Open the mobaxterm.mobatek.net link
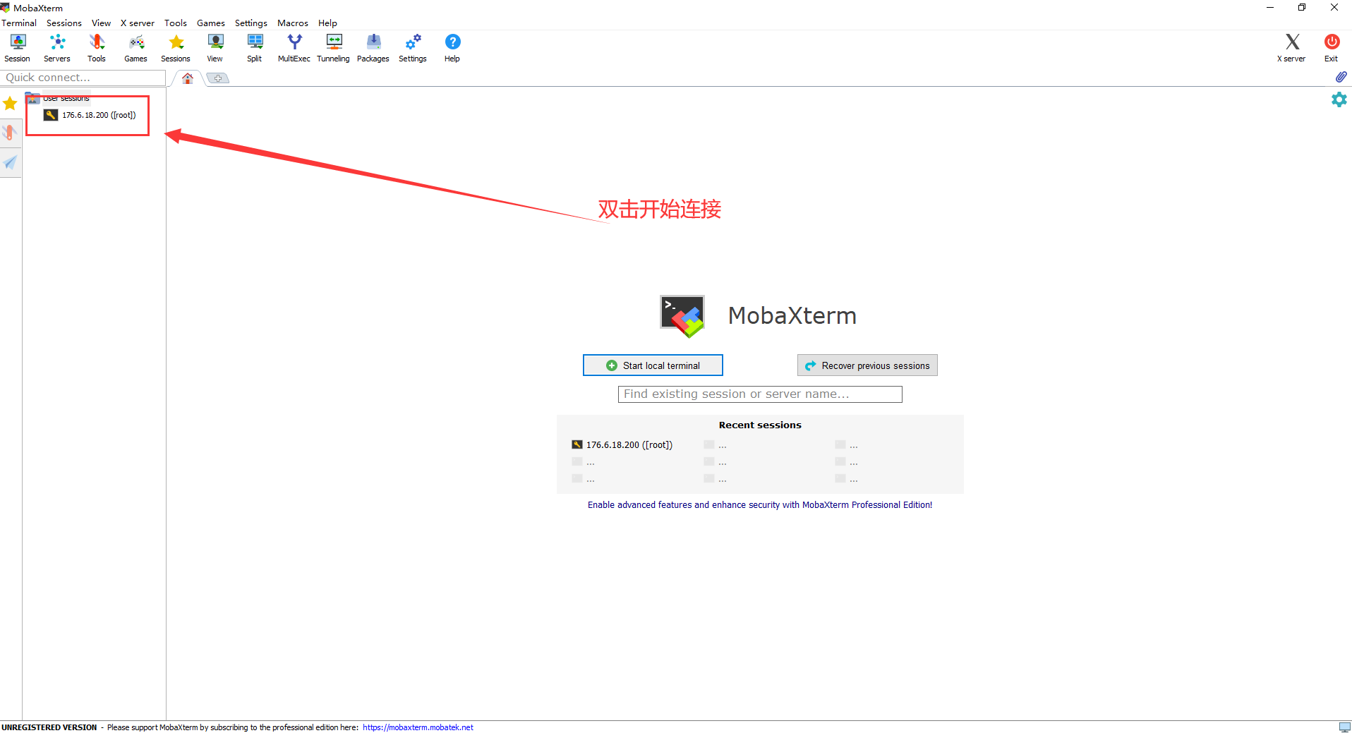The height and width of the screenshot is (733, 1352). coord(418,727)
